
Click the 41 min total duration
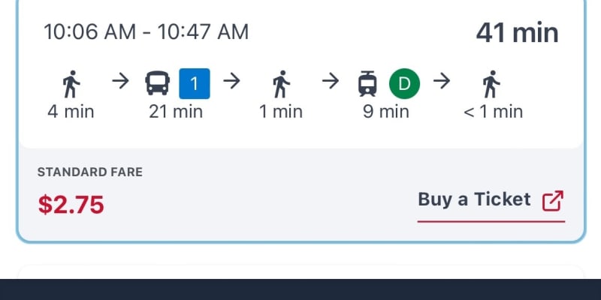517,32
